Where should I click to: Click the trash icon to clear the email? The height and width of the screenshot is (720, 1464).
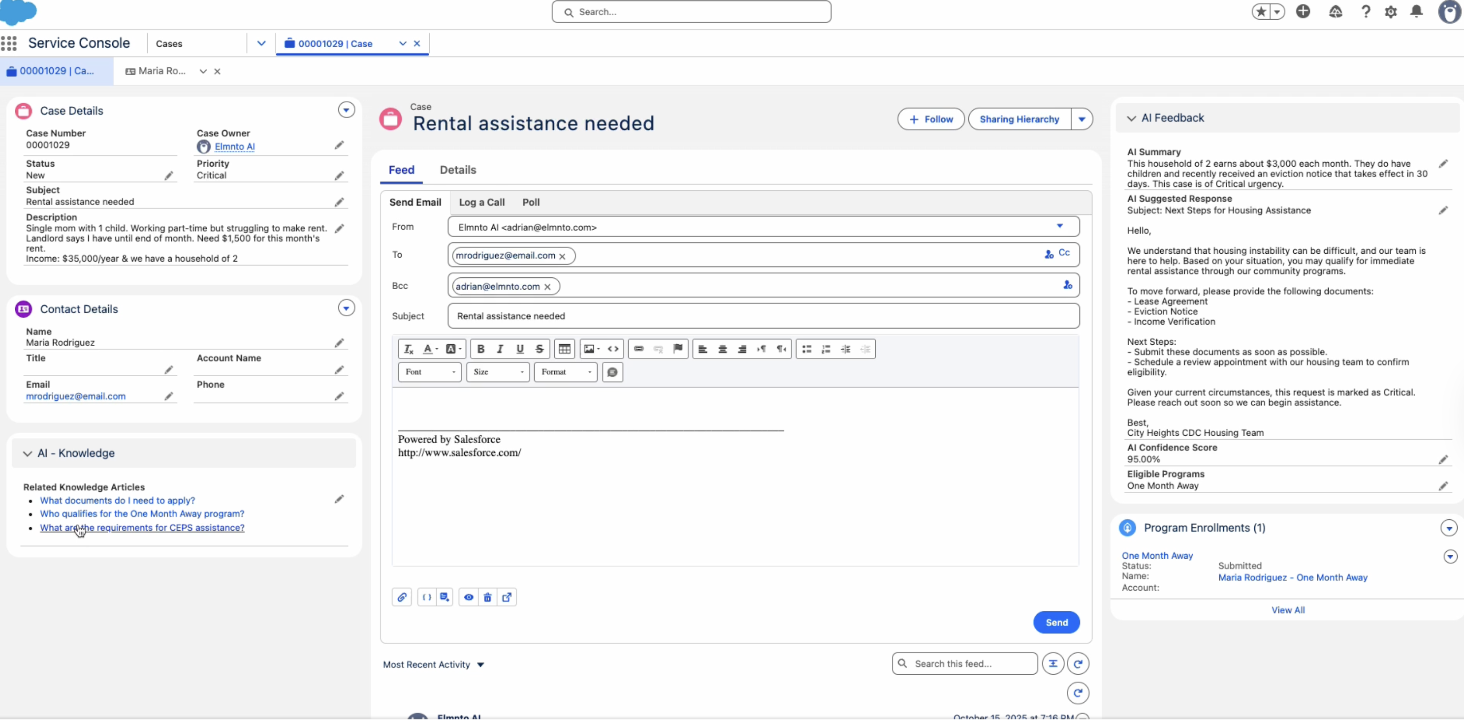[x=487, y=597]
